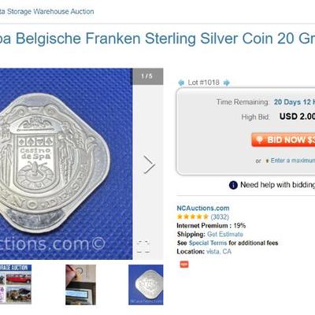
Task: Open the 3032 seller reviews count
Action: click(x=220, y=217)
